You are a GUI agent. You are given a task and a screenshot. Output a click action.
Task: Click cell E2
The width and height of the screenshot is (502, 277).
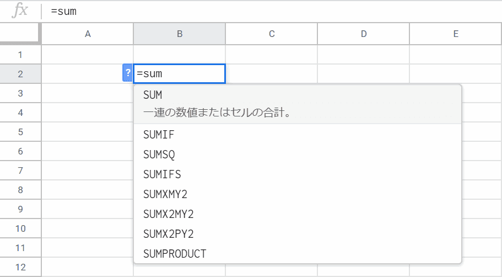(456, 74)
